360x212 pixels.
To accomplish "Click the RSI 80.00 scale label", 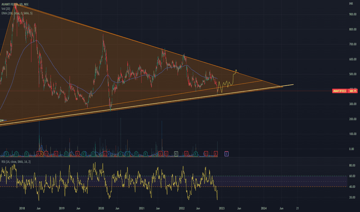I will click(352, 165).
